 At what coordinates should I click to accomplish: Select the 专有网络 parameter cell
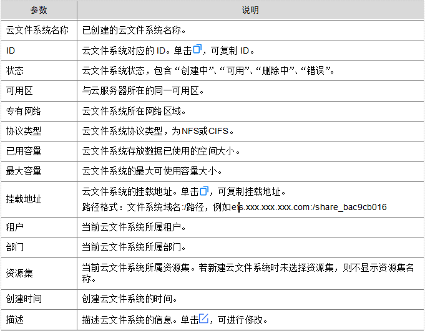pyautogui.click(x=39, y=111)
